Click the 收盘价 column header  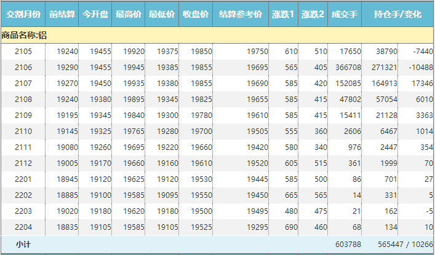196,14
